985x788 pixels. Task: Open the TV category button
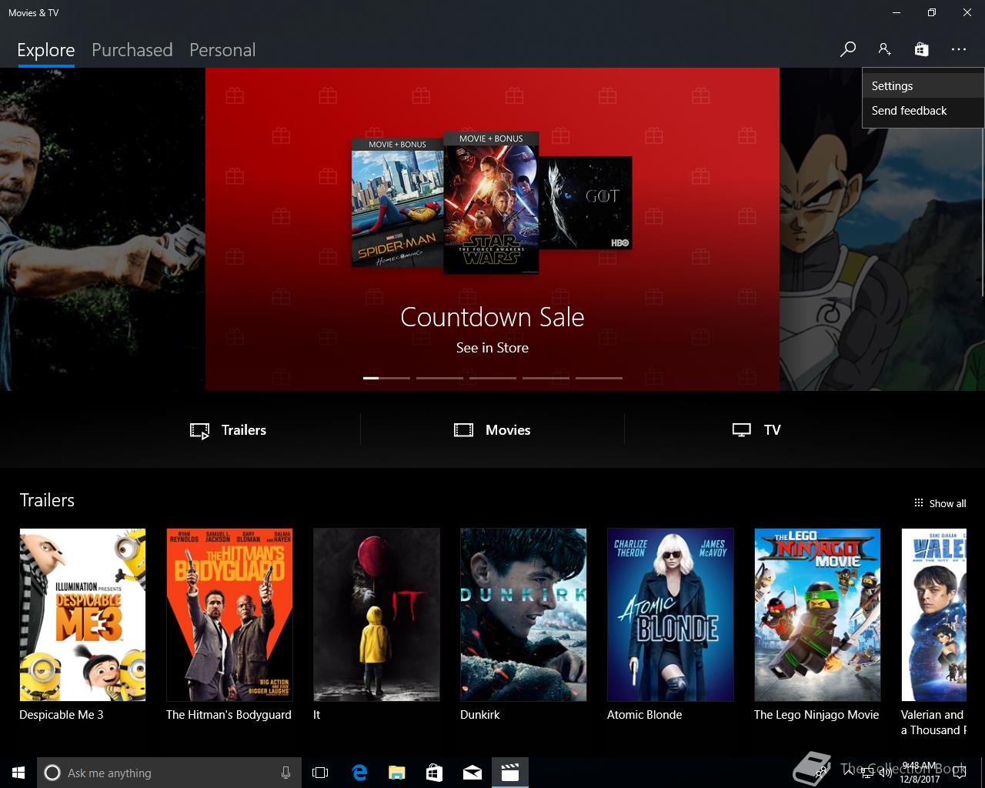[x=756, y=430]
